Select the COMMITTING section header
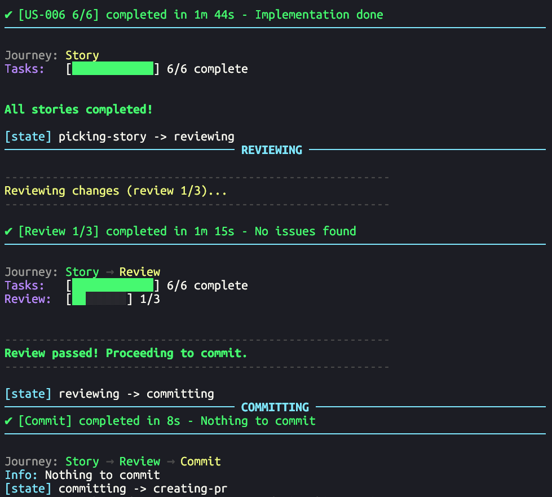 (275, 407)
